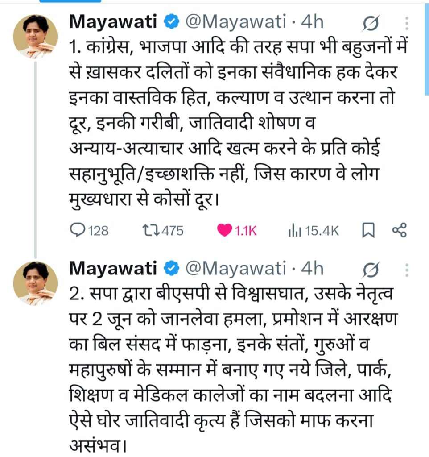Screen dimensions: 429x457
Task: Open more options menu on second tweet
Action: click(x=406, y=269)
